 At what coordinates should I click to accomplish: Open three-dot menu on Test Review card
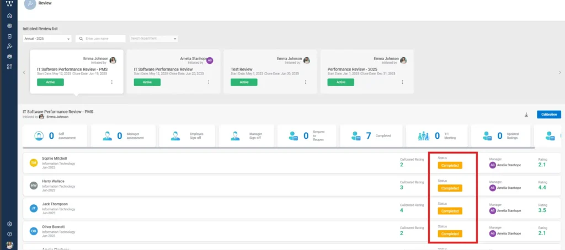point(306,82)
